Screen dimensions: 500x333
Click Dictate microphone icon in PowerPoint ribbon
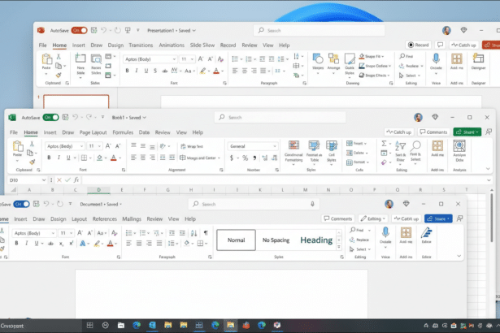click(x=436, y=59)
